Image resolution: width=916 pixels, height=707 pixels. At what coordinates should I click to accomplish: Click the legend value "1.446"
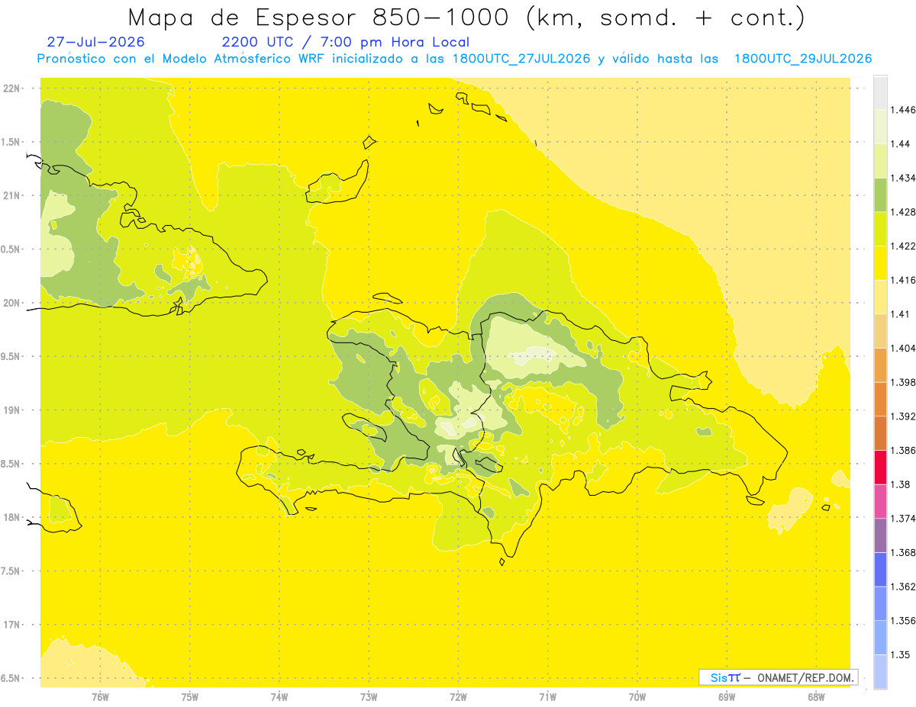tap(902, 110)
